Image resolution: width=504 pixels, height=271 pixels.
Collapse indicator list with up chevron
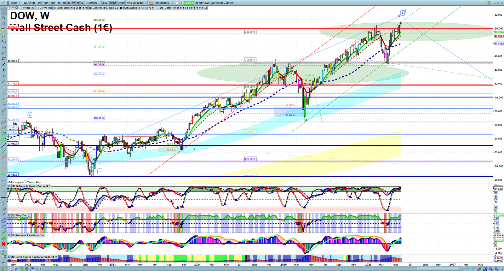(x=4, y=8)
